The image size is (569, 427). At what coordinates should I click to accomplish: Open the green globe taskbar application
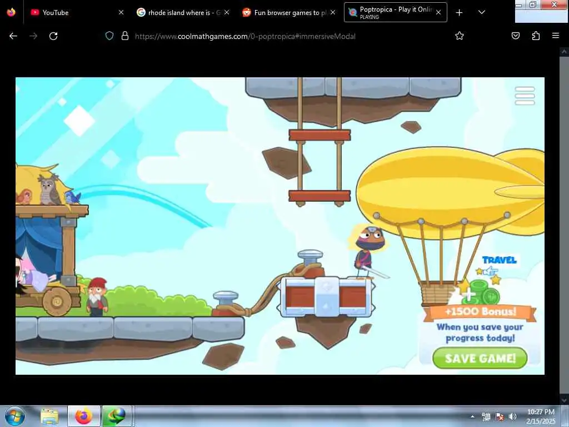click(117, 416)
